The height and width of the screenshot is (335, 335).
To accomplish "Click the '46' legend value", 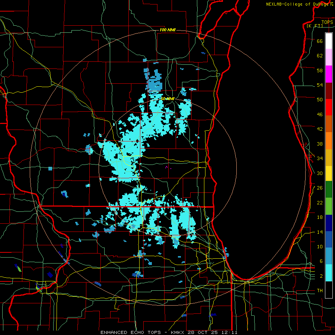I will coord(320,115).
